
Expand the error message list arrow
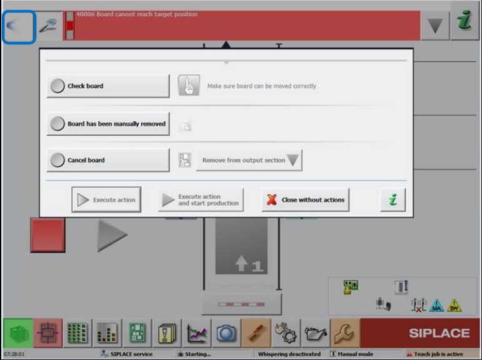pyautogui.click(x=435, y=26)
